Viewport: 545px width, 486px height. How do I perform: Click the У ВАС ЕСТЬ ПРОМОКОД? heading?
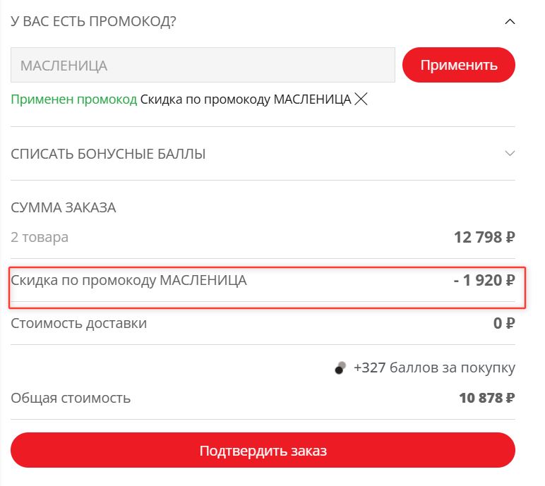[93, 22]
